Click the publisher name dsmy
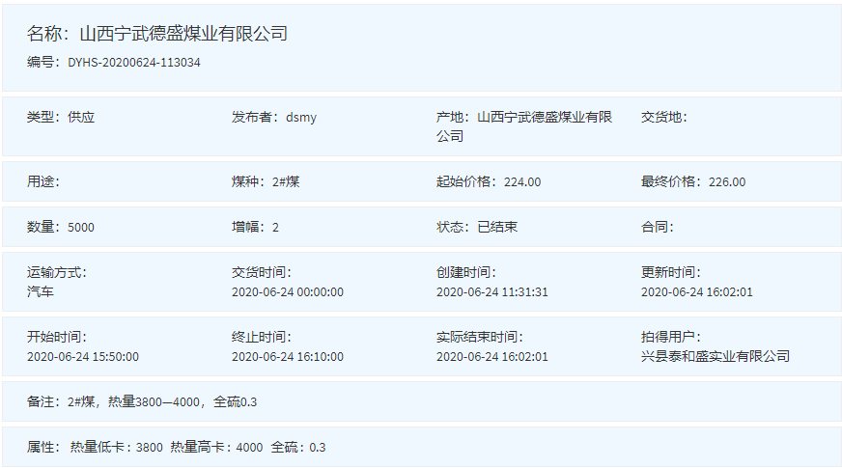This screenshot has width=842, height=468. tap(301, 118)
